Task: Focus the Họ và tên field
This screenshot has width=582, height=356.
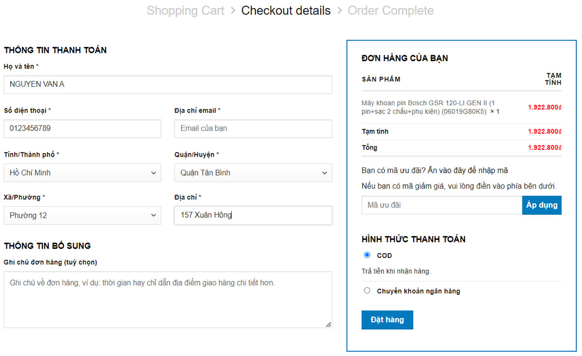Action: pyautogui.click(x=168, y=84)
